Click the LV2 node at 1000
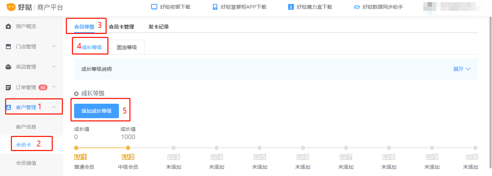The image size is (492, 176). pos(128,148)
